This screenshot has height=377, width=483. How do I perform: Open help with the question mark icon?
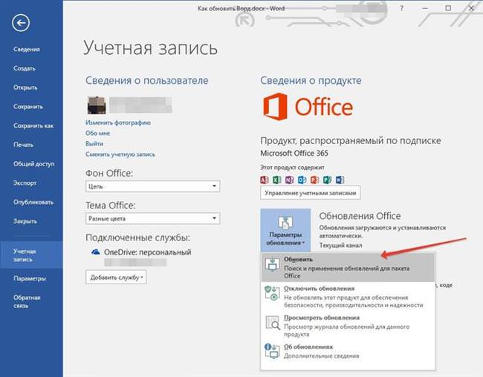click(401, 8)
